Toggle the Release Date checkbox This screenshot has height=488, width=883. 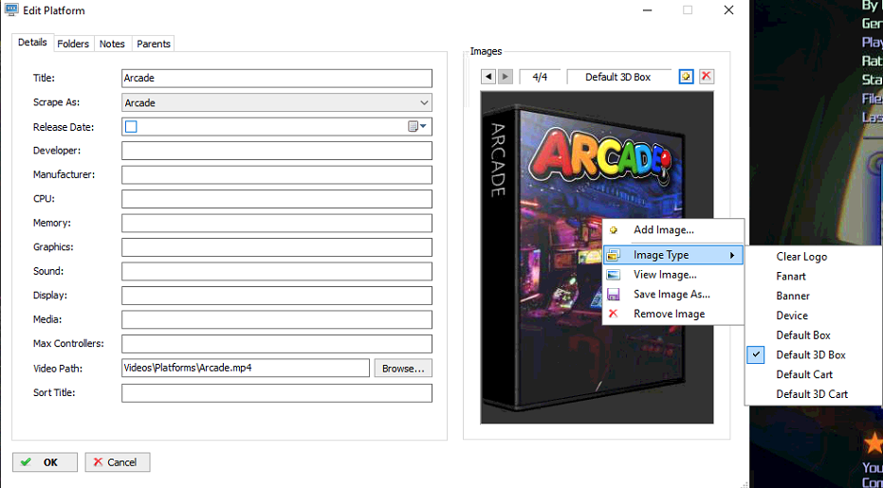pyautogui.click(x=131, y=127)
